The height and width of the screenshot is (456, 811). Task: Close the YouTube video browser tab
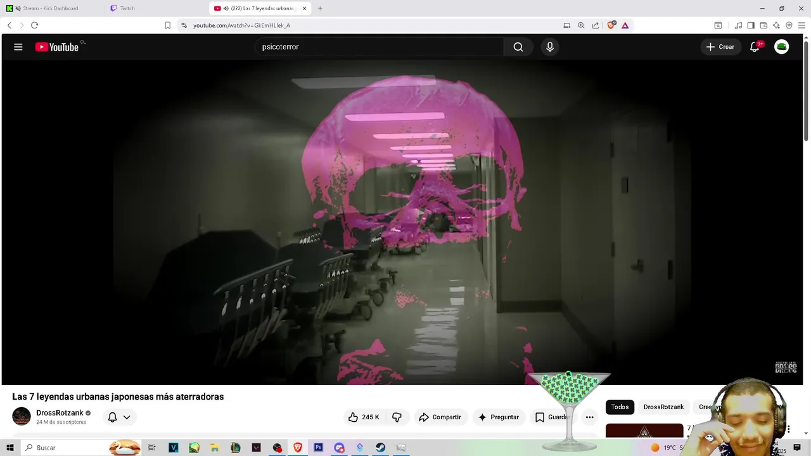[305, 8]
